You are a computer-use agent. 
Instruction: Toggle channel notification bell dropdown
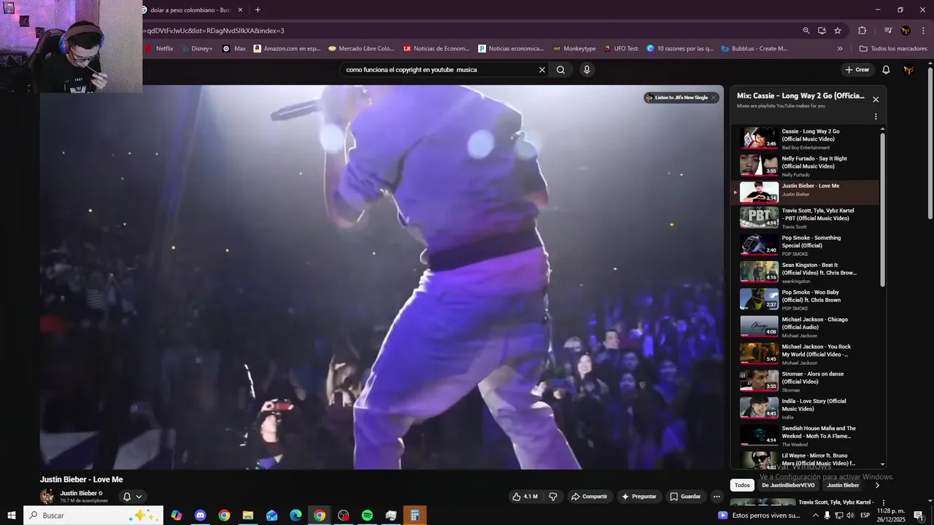(132, 497)
